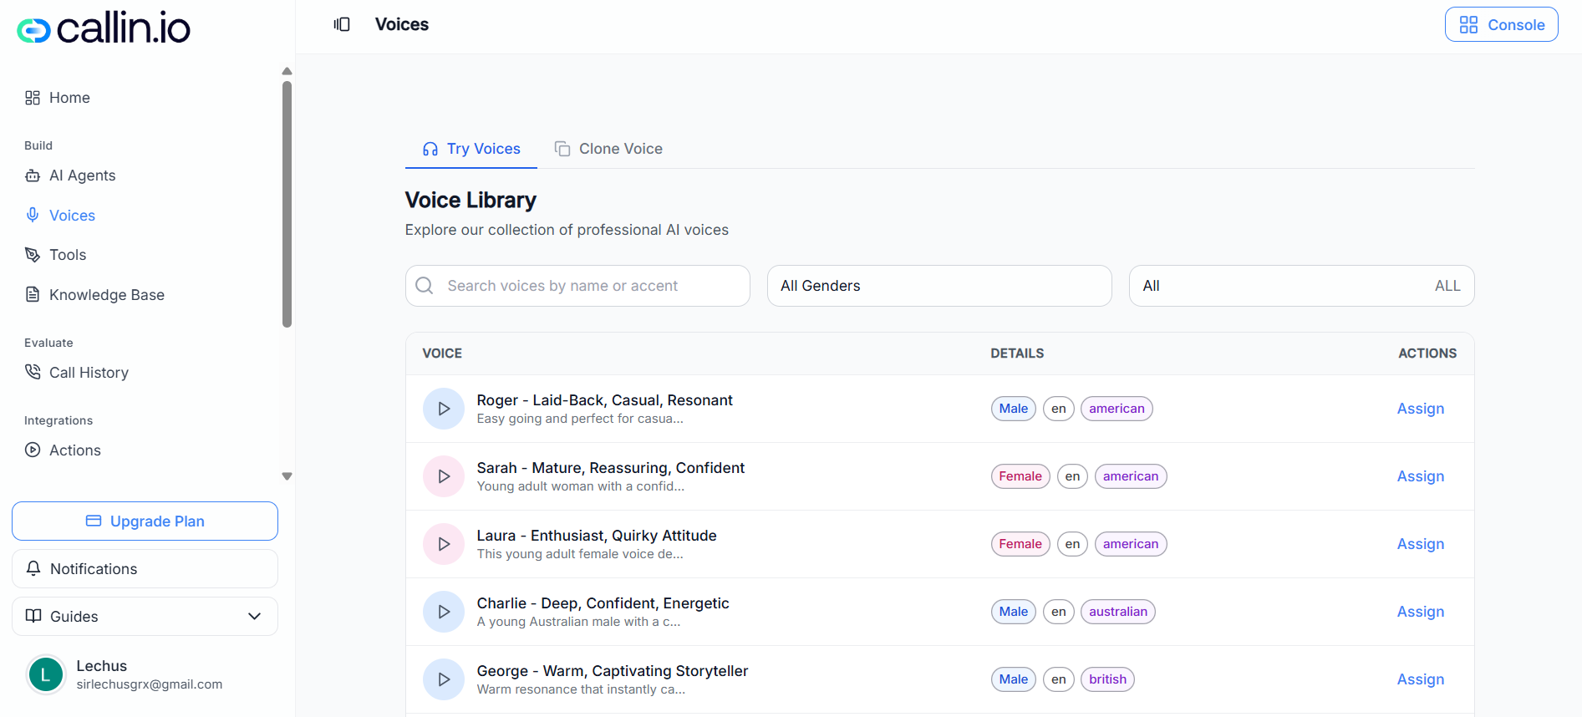The height and width of the screenshot is (717, 1582).
Task: Click the DETAILS column header
Action: (x=1017, y=353)
